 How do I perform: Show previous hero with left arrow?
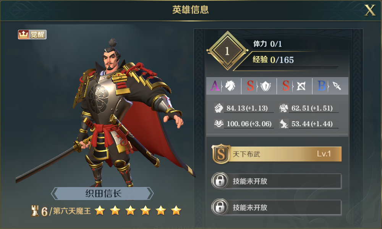tap(55, 194)
